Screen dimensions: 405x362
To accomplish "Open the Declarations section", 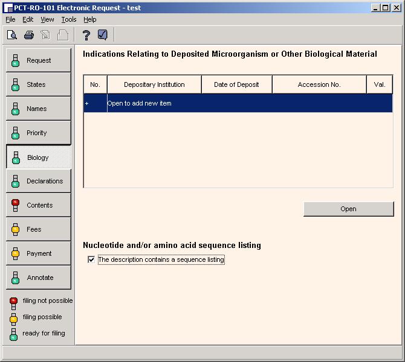I will [x=39, y=181].
